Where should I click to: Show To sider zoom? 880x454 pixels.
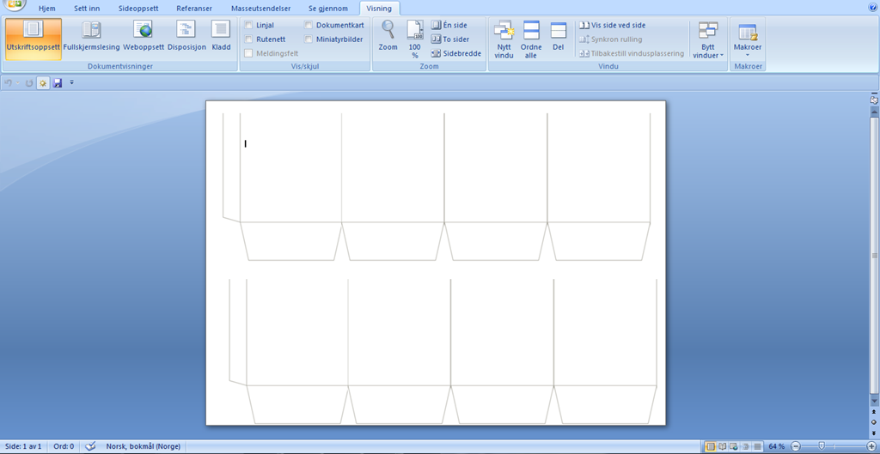pyautogui.click(x=450, y=39)
